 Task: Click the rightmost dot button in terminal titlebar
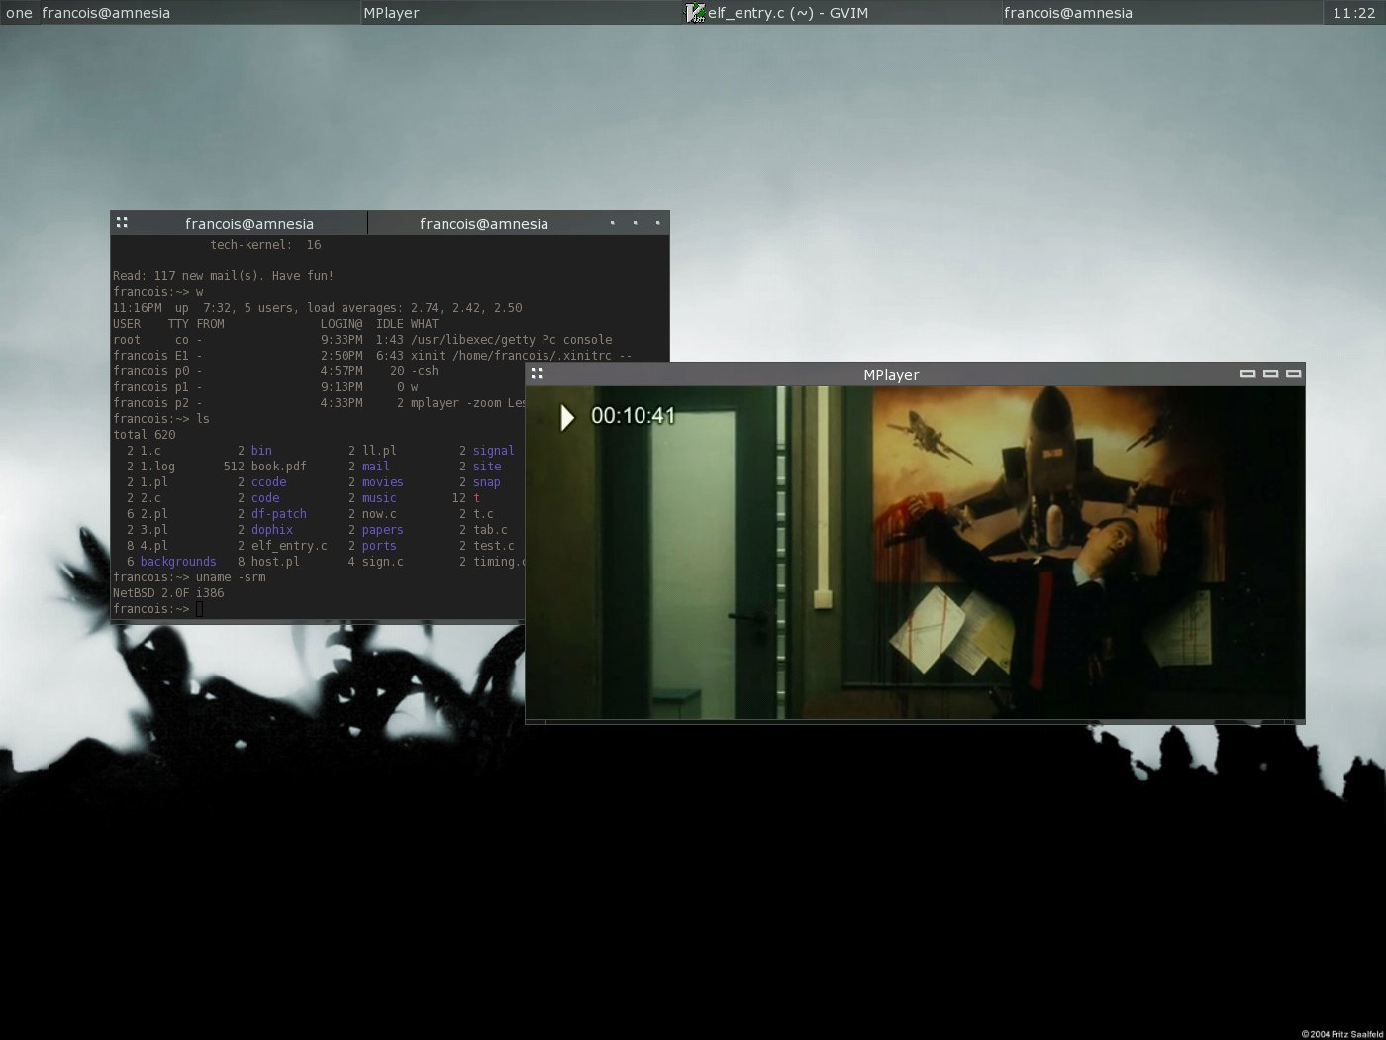(x=657, y=223)
